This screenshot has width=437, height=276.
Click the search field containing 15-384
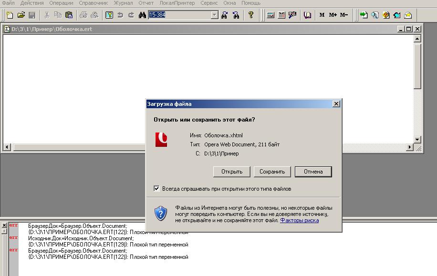coord(179,15)
